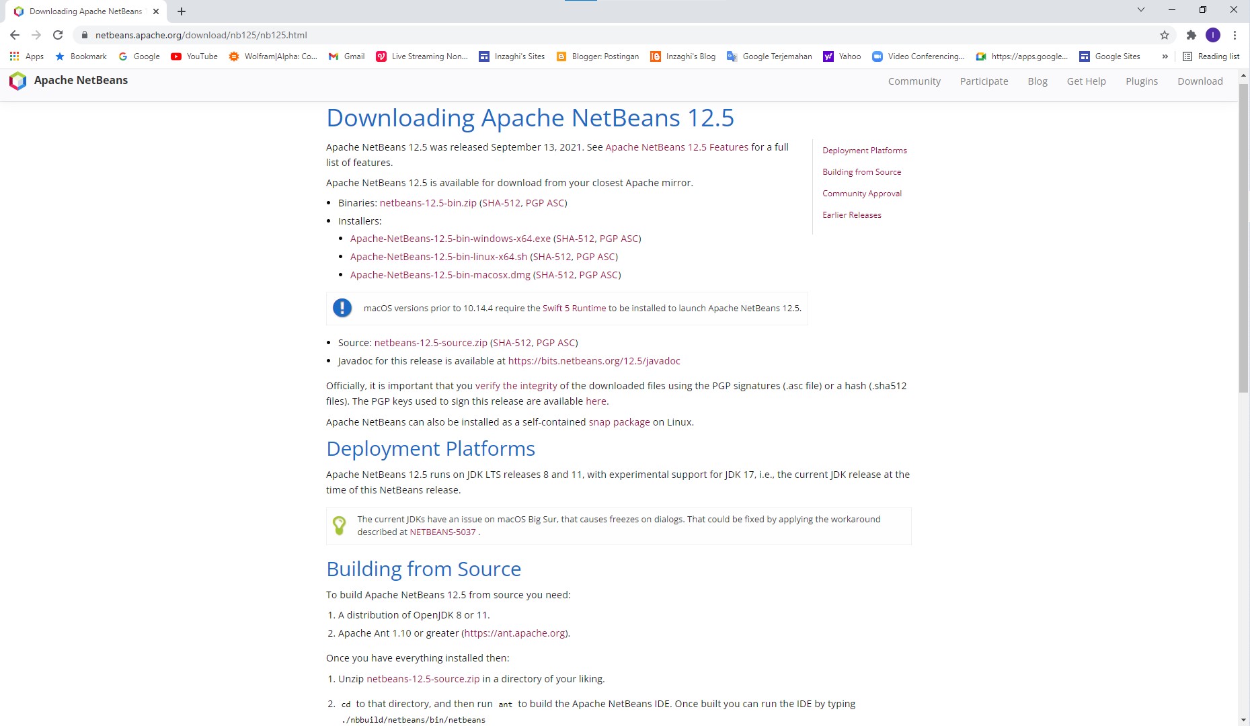Open the browser extensions puzzle icon
This screenshot has height=726, width=1250.
1190,35
